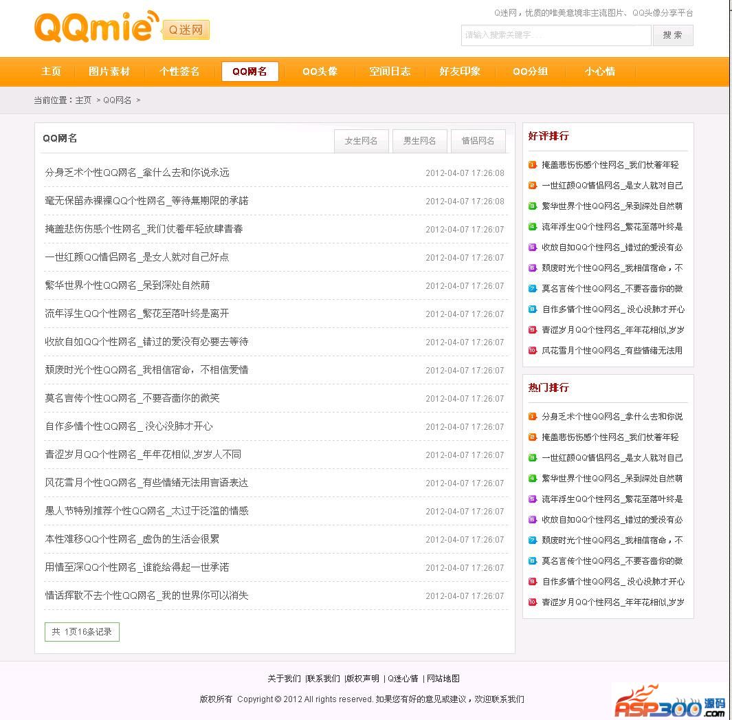The height and width of the screenshot is (720, 732).
Task: Click QQ网名 in the breadcrumb
Action: (x=117, y=100)
